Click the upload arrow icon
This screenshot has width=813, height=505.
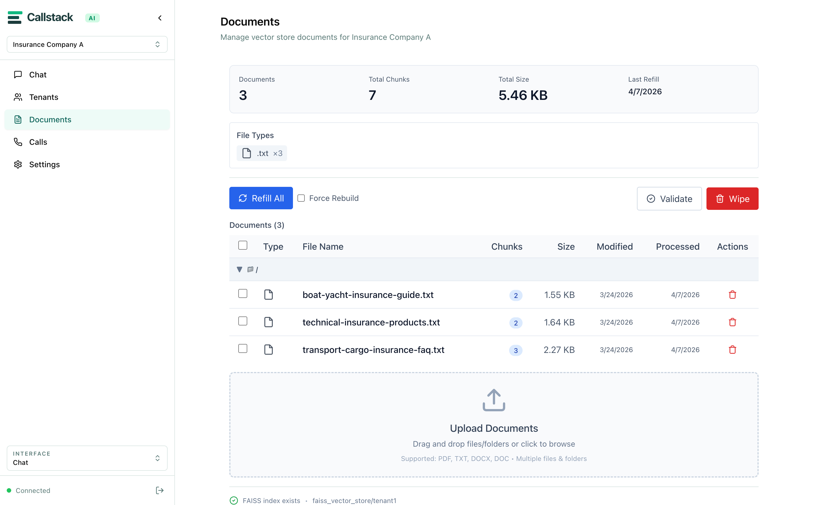494,400
